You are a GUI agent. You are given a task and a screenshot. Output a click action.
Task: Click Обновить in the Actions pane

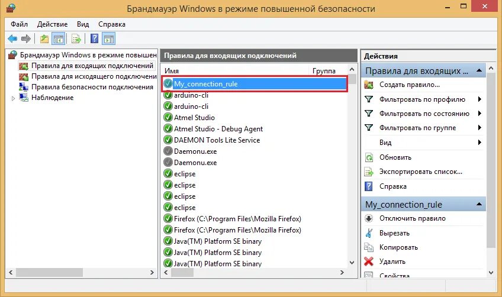tap(395, 157)
